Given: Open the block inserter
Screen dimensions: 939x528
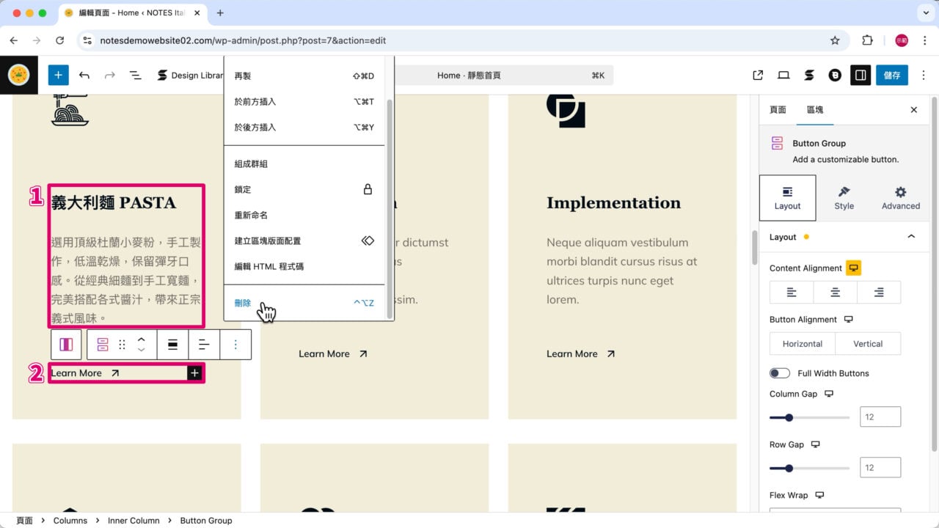Looking at the screenshot, I should pyautogui.click(x=58, y=75).
